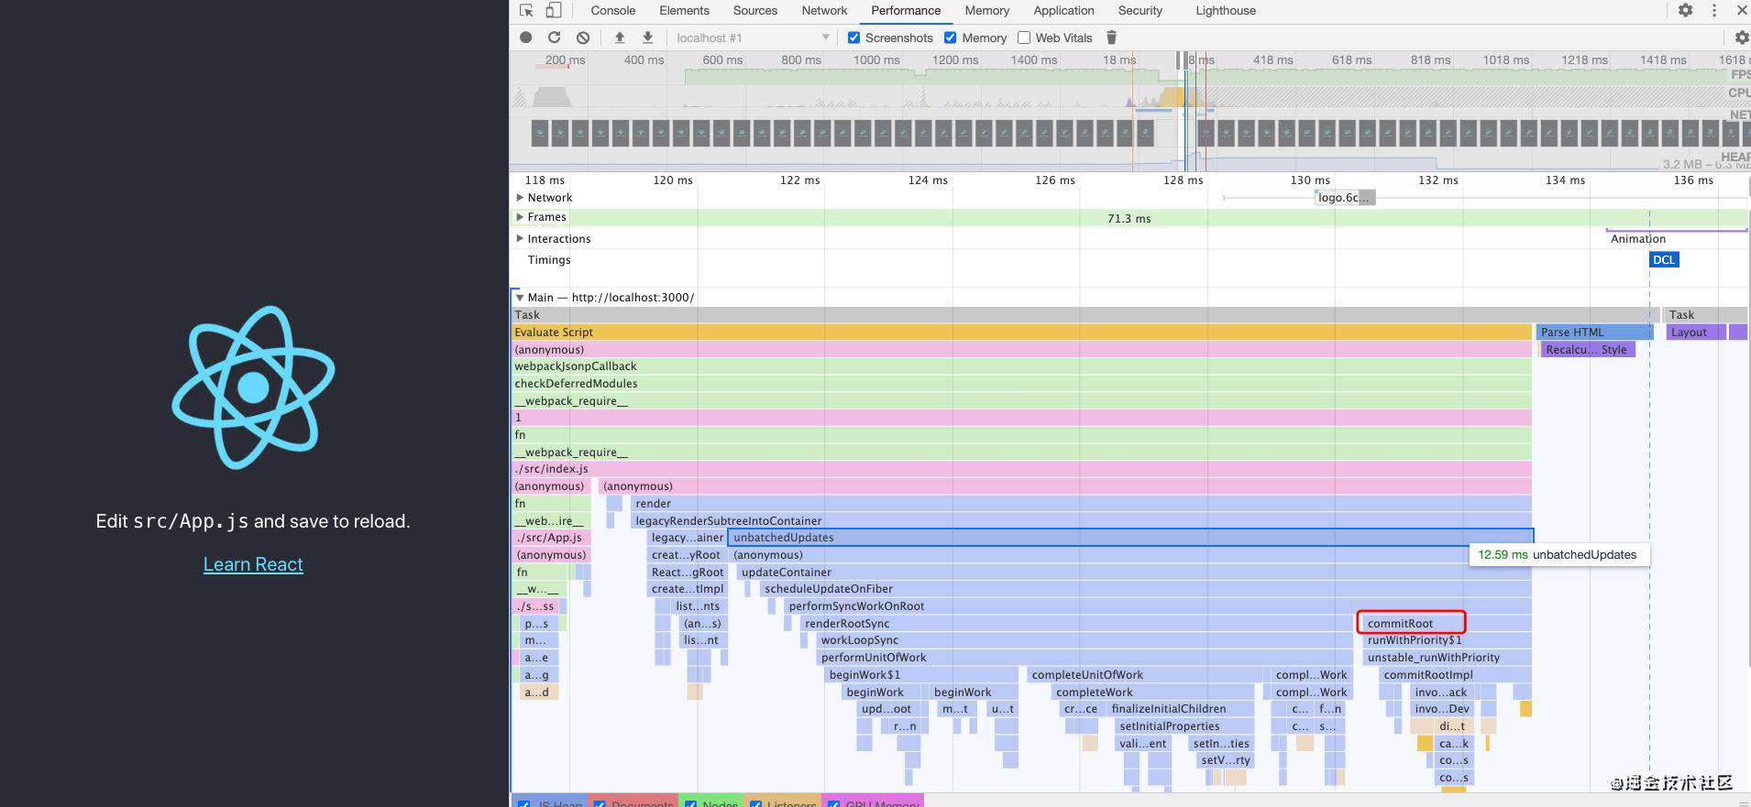Open the Learn React link
The image size is (1751, 807).
pyautogui.click(x=253, y=564)
